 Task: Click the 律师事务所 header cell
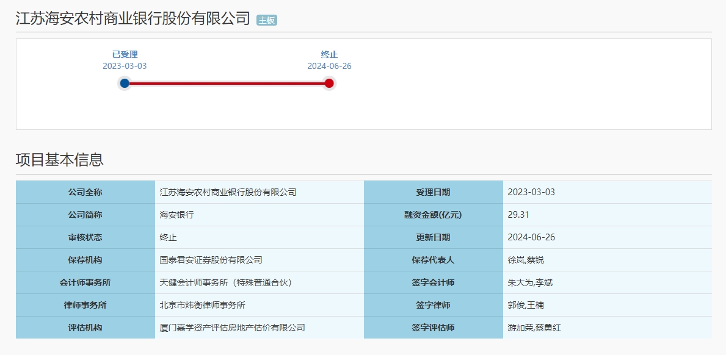pyautogui.click(x=85, y=306)
